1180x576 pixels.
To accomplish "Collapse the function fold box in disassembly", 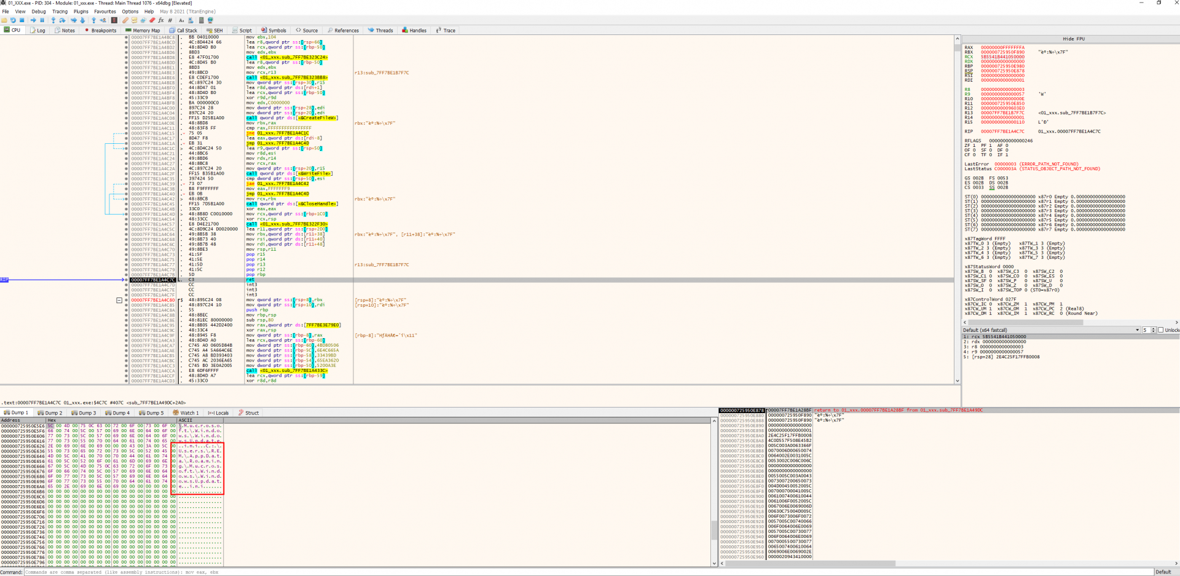I will click(x=119, y=300).
